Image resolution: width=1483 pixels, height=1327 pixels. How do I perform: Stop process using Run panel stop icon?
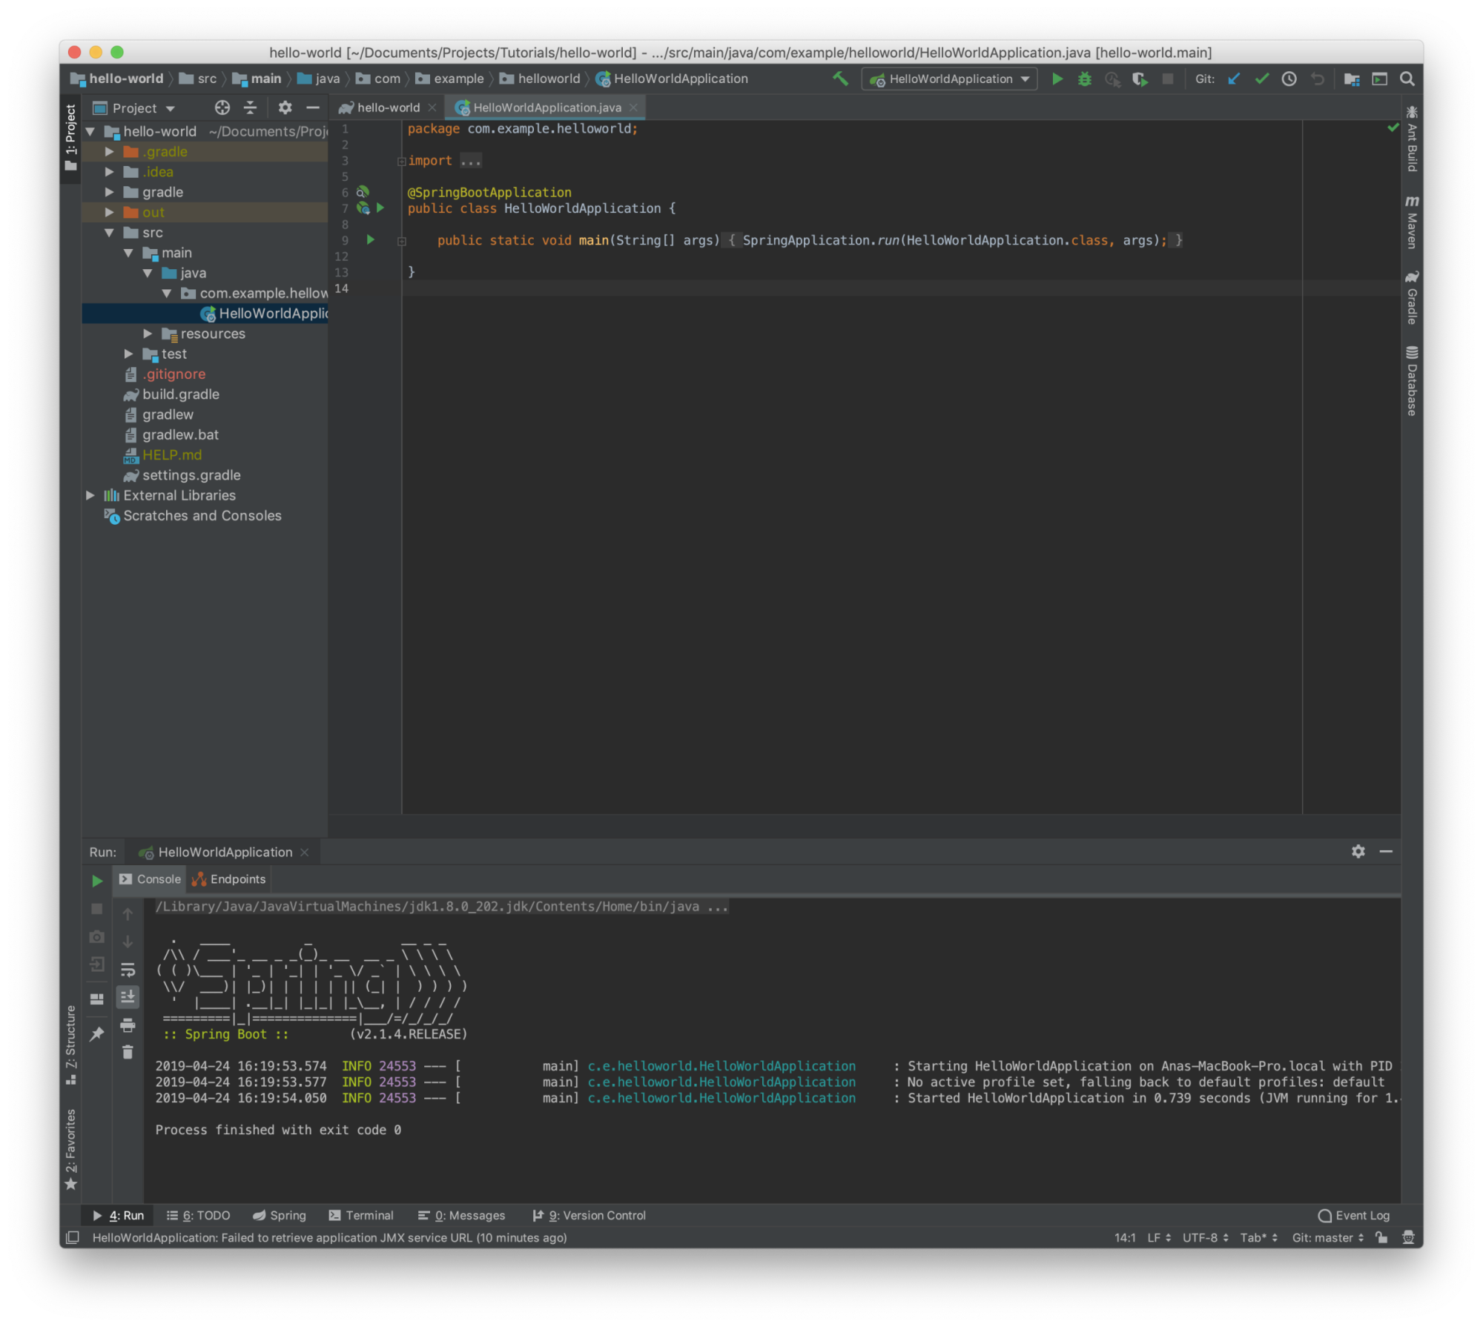pos(97,909)
